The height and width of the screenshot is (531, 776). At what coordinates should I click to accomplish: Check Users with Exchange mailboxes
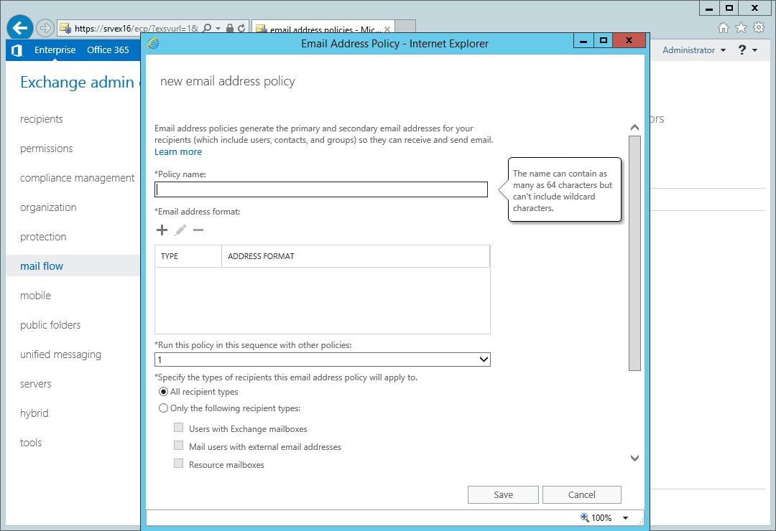[179, 428]
